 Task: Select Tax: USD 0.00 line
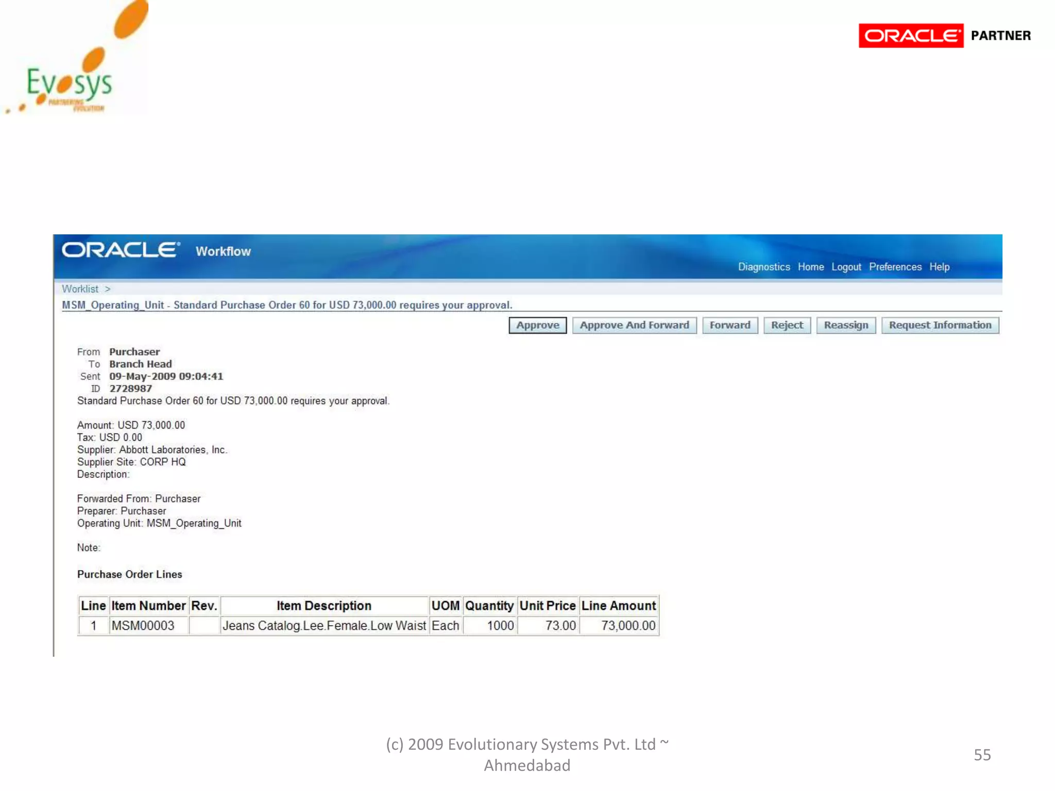click(x=109, y=438)
